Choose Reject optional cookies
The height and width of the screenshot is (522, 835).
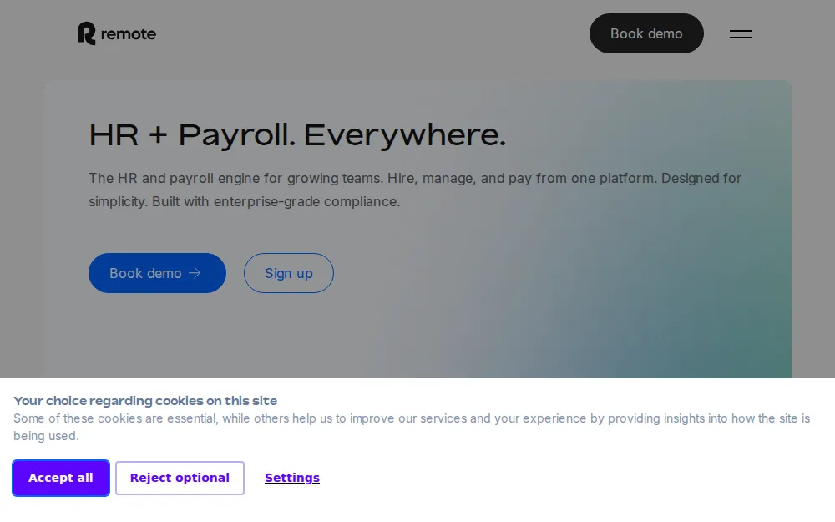click(x=180, y=478)
